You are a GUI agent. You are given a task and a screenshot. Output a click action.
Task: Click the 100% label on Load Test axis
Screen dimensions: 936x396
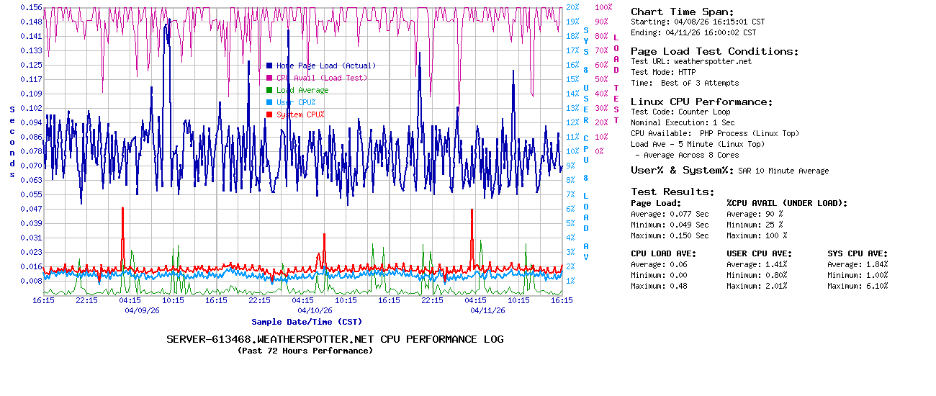[x=603, y=7]
